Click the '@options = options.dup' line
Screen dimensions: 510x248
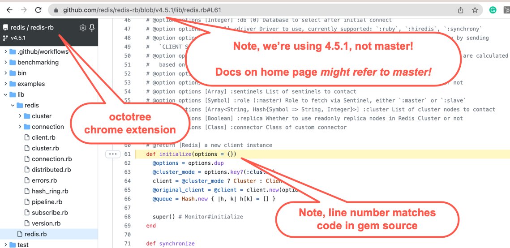tap(189, 163)
